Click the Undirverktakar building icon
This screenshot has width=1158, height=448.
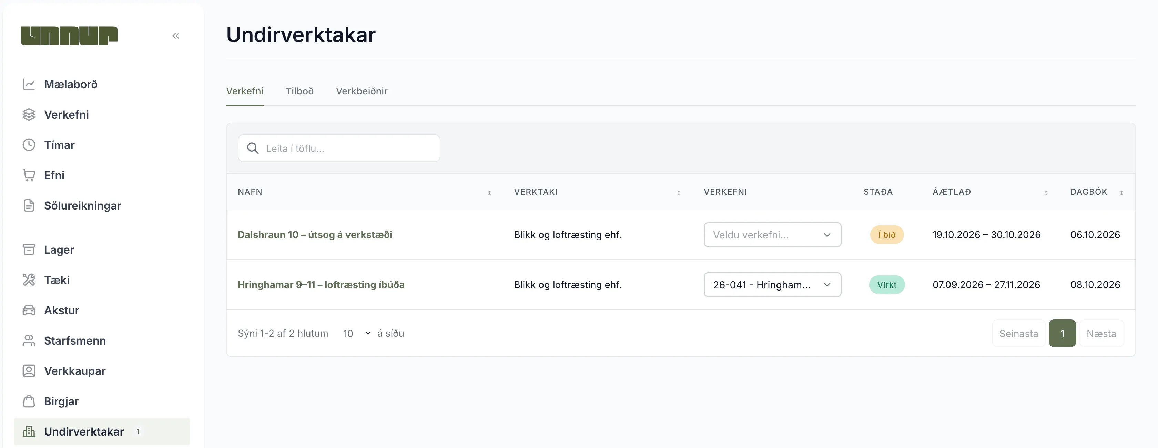[x=29, y=431]
